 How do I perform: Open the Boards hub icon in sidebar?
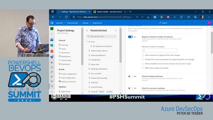tap(52, 45)
